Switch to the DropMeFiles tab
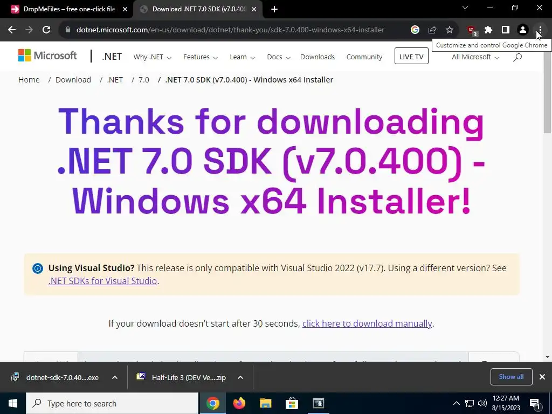Screen dimensions: 552x414 tap(69, 9)
